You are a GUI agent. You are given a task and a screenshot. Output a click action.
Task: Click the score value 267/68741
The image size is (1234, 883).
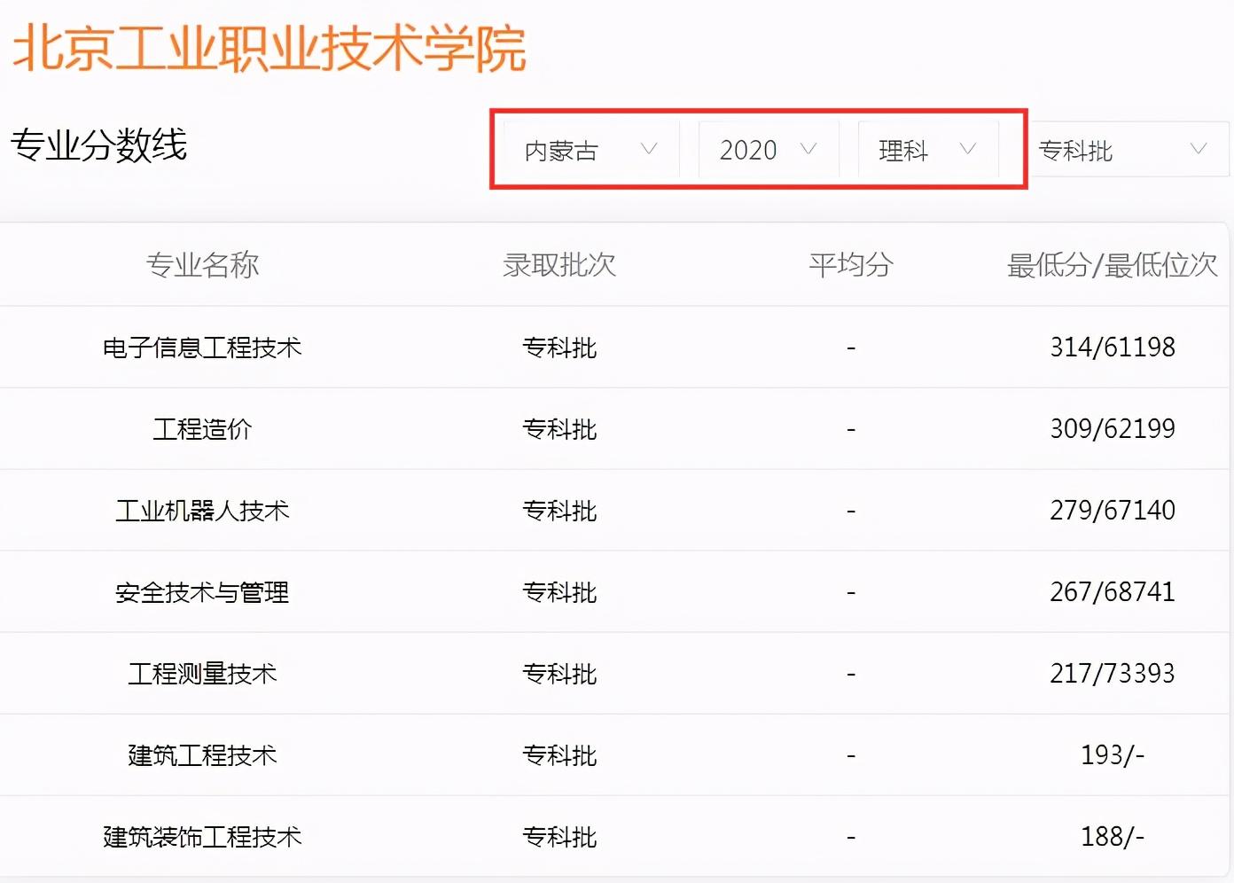1113,592
